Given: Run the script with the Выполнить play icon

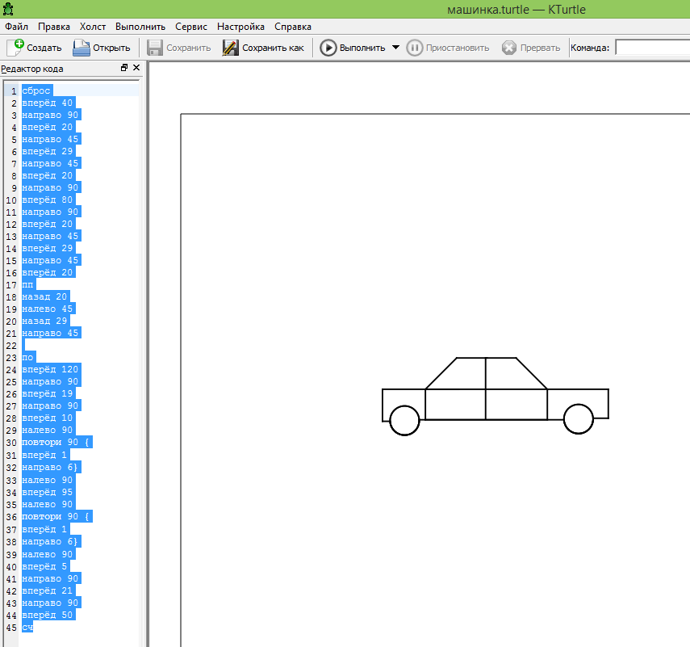Looking at the screenshot, I should [x=328, y=48].
